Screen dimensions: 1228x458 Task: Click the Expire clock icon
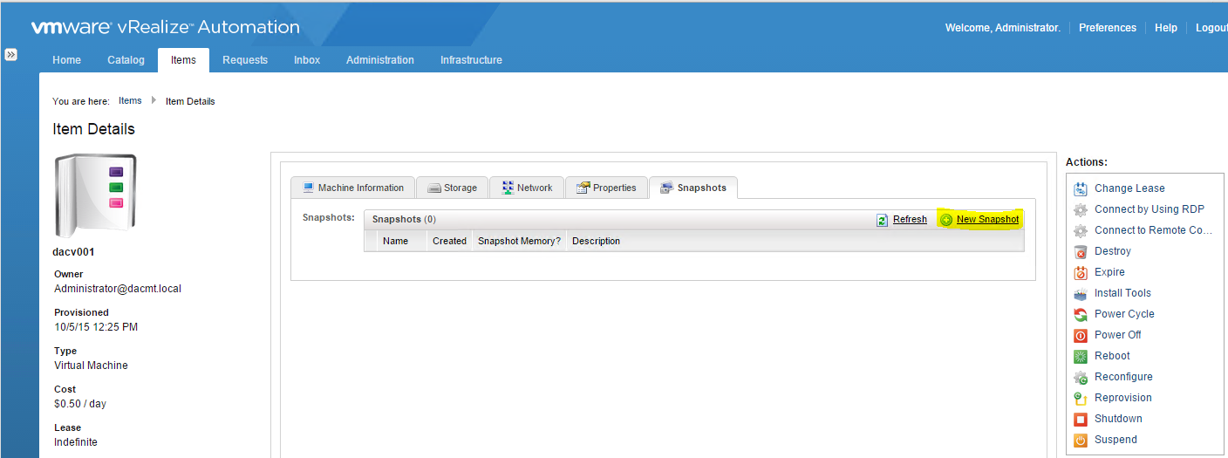click(x=1080, y=272)
